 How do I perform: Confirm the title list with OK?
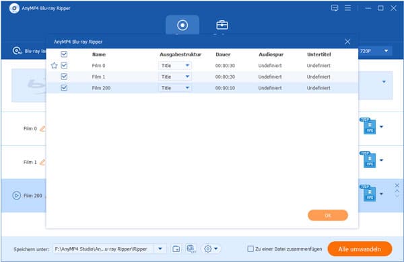click(328, 215)
